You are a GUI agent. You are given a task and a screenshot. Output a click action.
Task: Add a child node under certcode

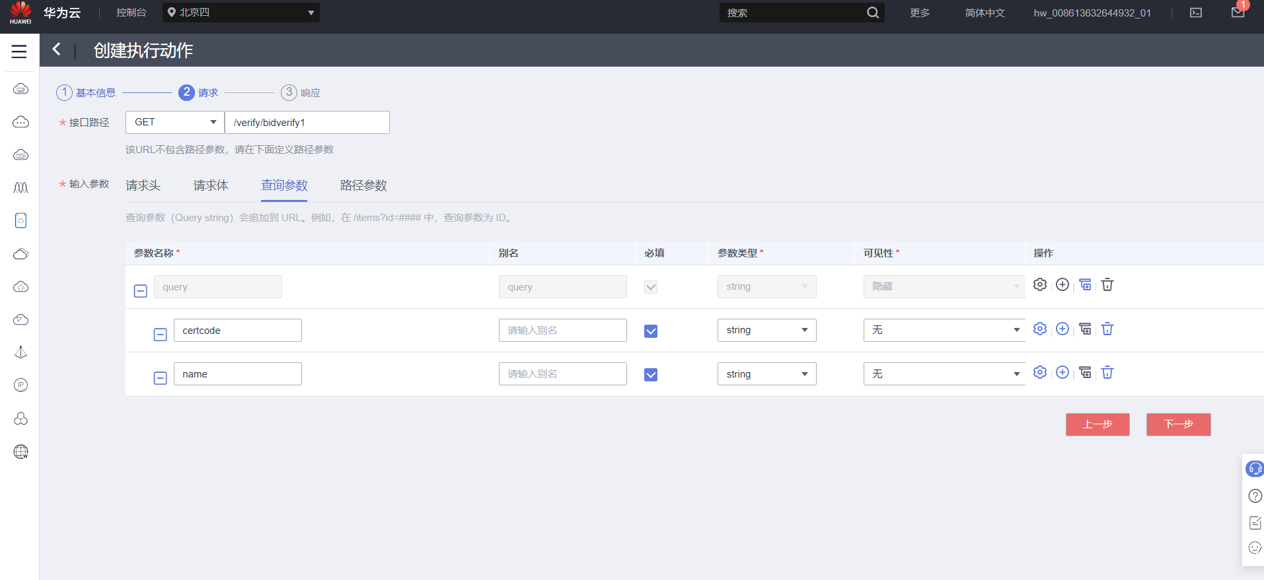[x=1085, y=329]
